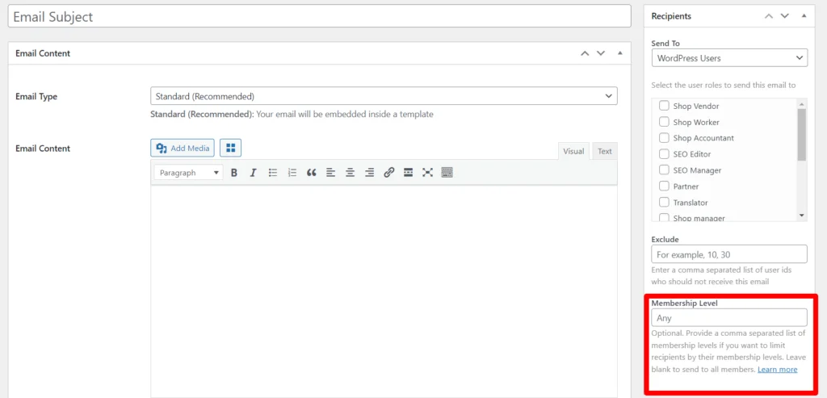
Task: Open the Learn more link
Action: pyautogui.click(x=778, y=370)
